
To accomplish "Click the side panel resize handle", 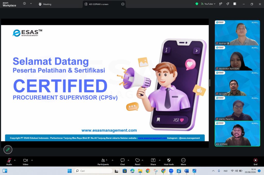I will (x=210, y=83).
